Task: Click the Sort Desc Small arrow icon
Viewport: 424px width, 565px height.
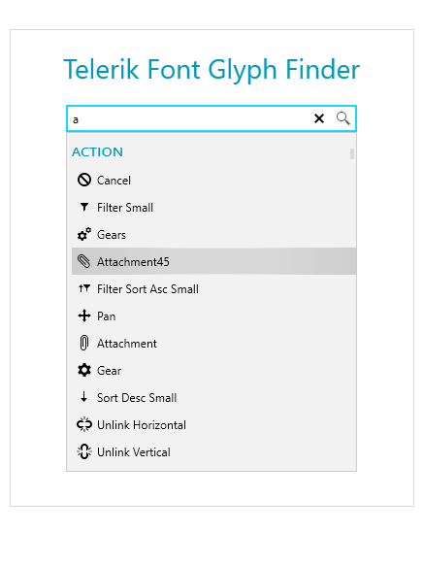Action: click(x=84, y=397)
